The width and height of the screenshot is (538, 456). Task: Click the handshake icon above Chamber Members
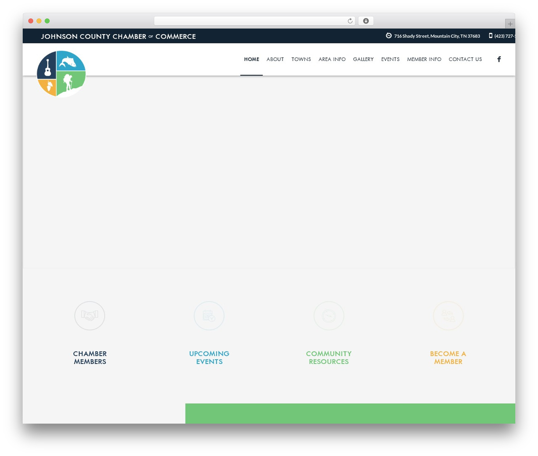click(x=90, y=315)
